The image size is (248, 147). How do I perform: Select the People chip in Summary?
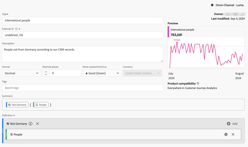coord(41,105)
